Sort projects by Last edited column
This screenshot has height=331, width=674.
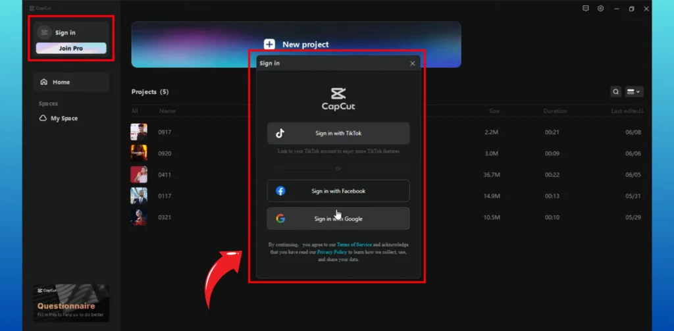pos(627,111)
